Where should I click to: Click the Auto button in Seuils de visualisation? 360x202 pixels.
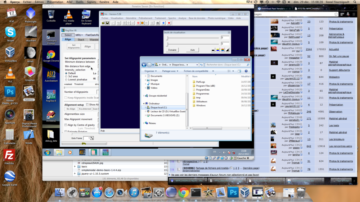192,50
